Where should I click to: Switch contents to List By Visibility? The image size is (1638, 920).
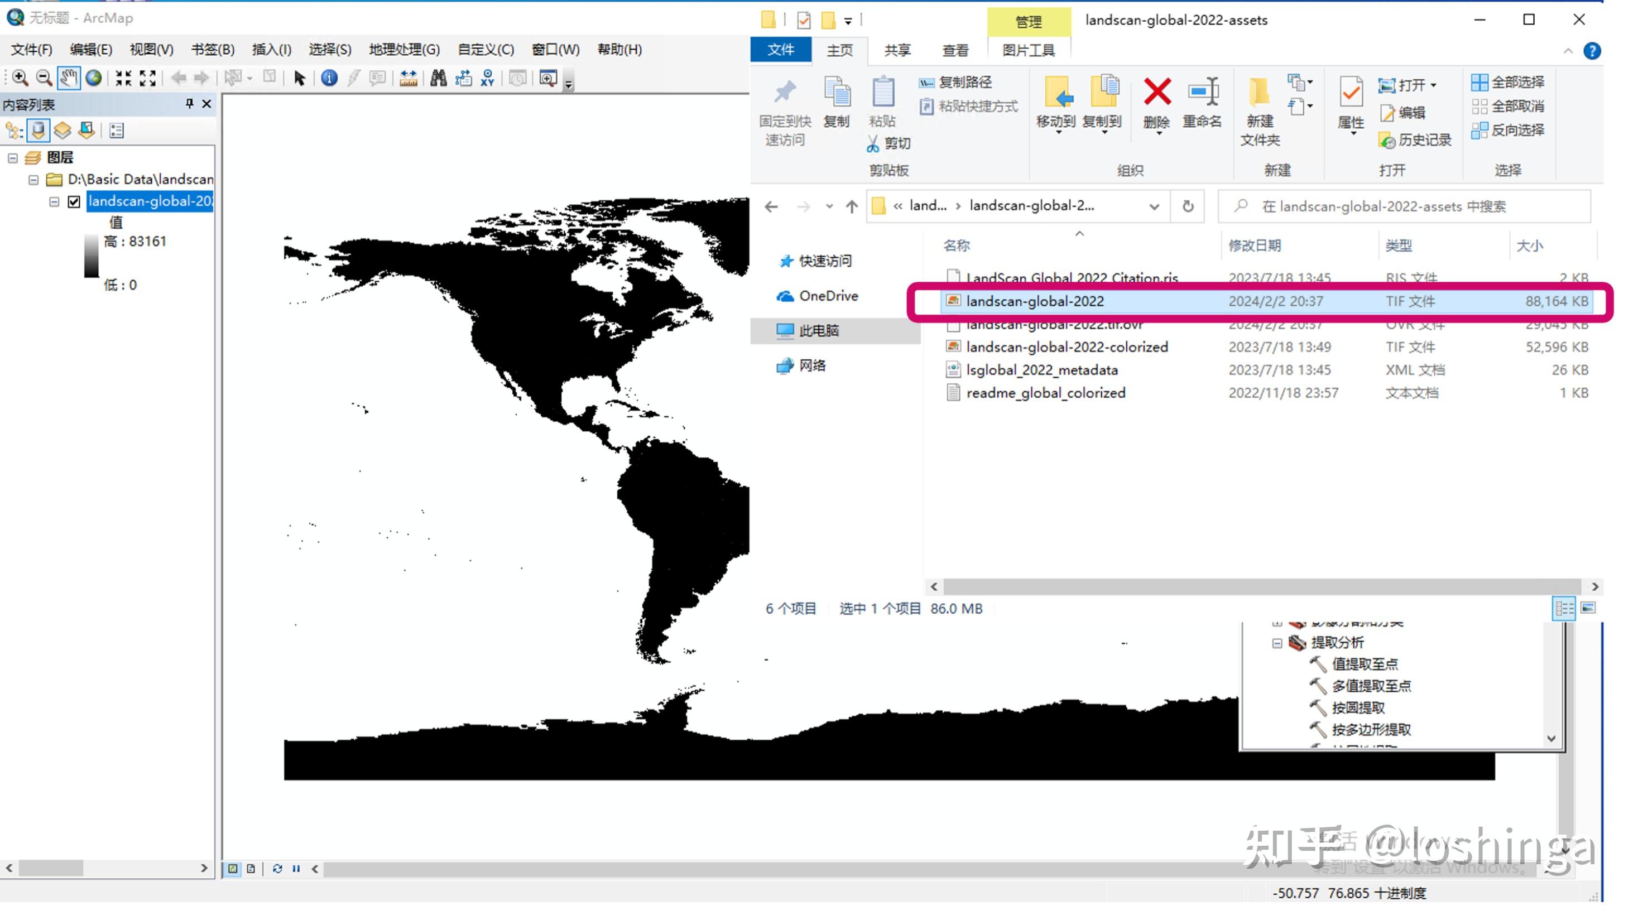63,131
